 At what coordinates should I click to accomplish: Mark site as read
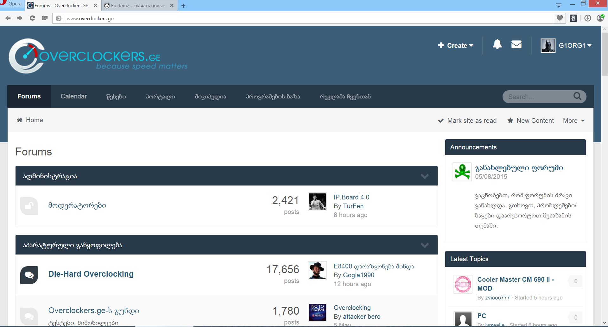click(x=467, y=121)
